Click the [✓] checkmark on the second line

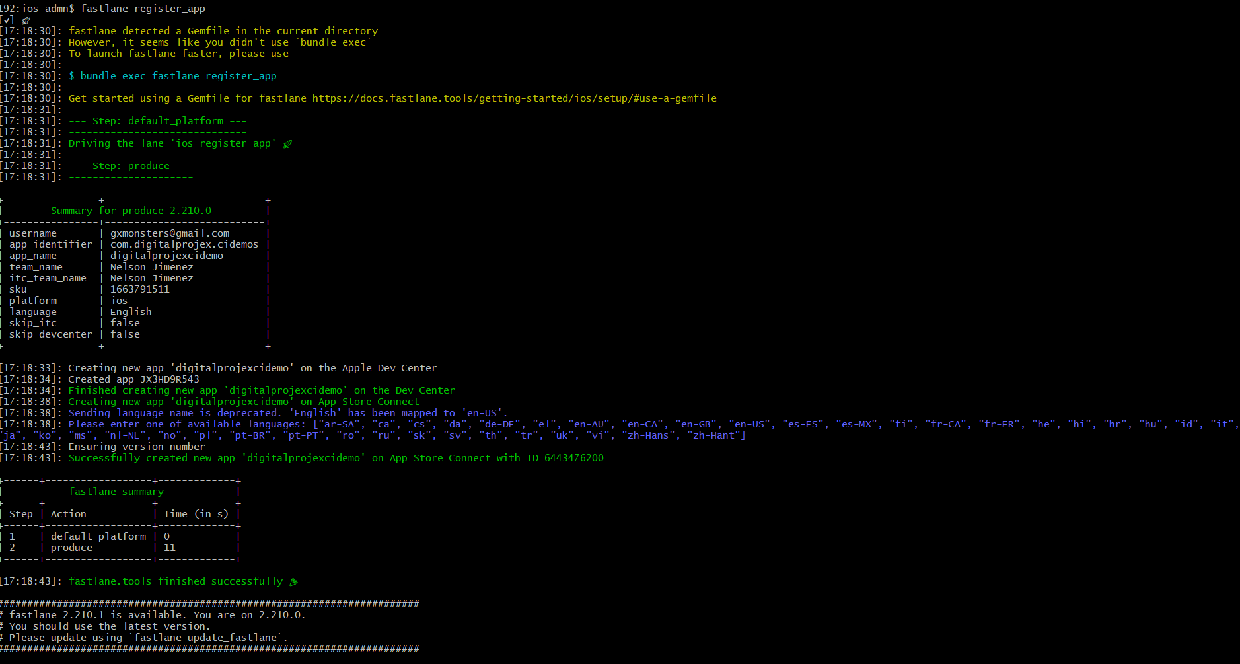[x=8, y=20]
